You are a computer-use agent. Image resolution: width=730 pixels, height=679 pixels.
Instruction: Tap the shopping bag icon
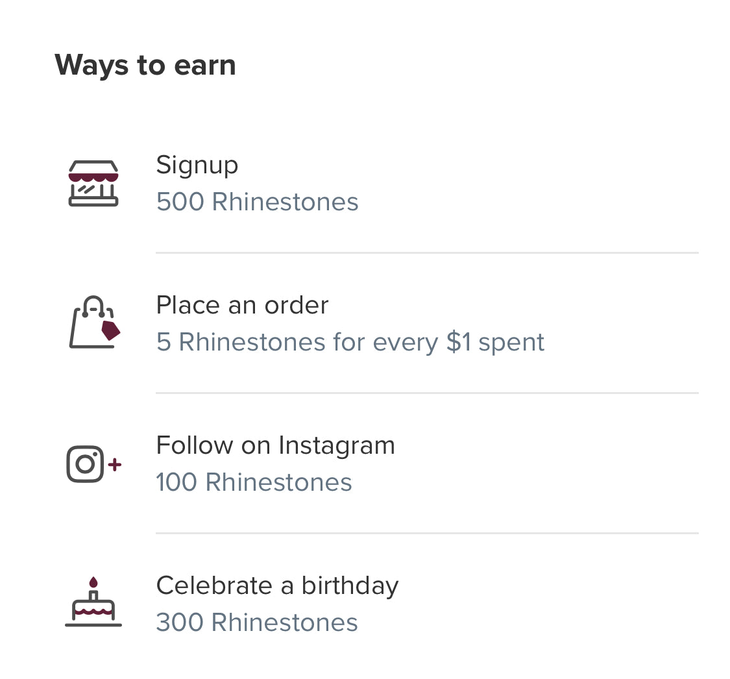click(x=93, y=323)
